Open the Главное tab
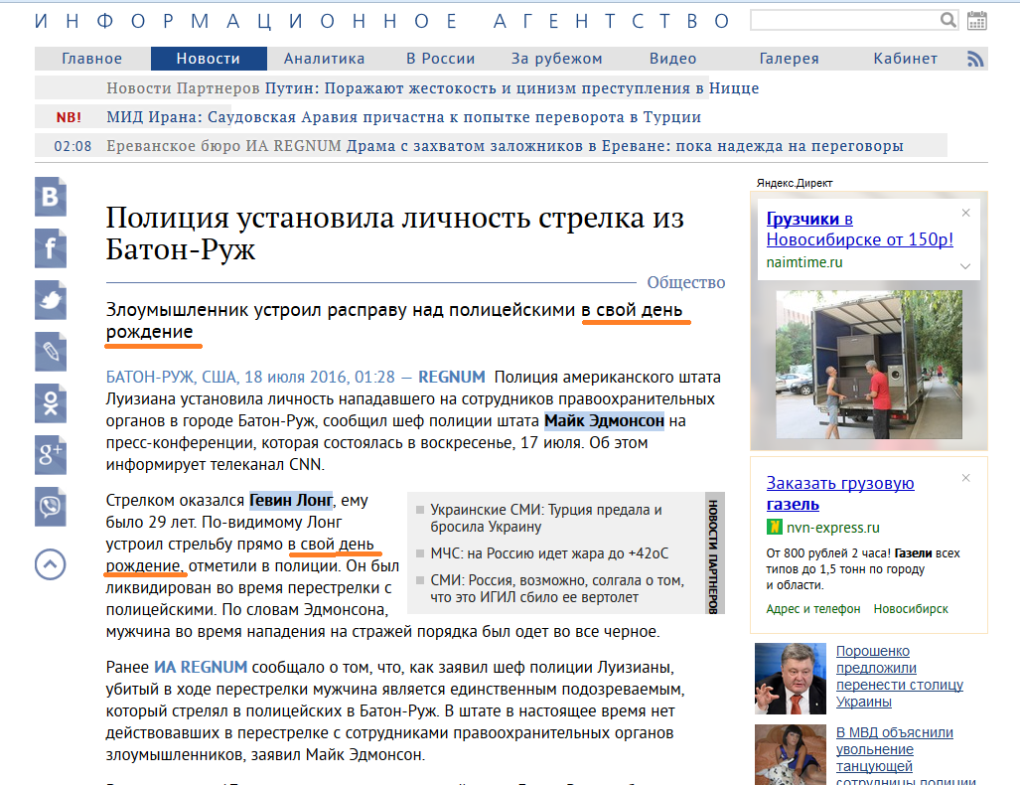 (92, 59)
